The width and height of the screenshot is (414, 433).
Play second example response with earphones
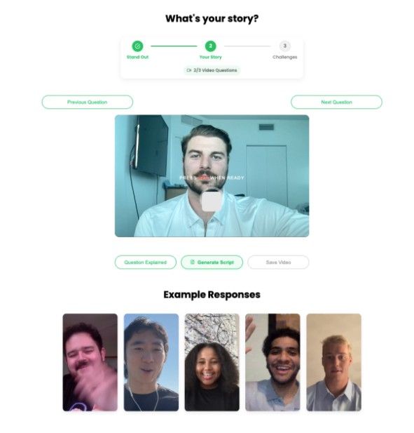151,362
